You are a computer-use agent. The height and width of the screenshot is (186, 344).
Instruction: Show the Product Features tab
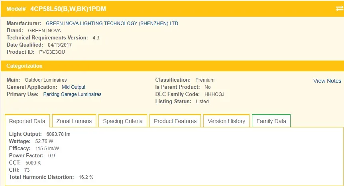(175, 121)
